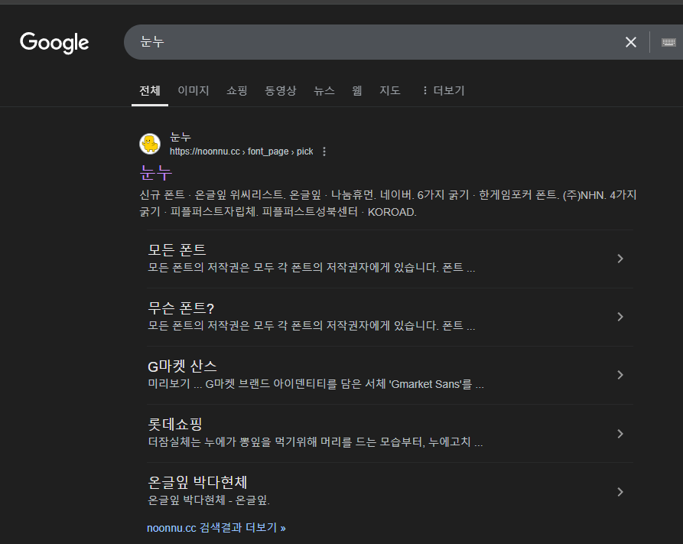Open the 무슨 폰트? sitelink

(x=181, y=308)
